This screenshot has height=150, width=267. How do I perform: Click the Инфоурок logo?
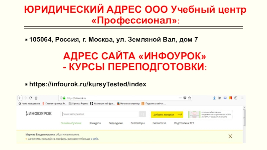(38, 114)
